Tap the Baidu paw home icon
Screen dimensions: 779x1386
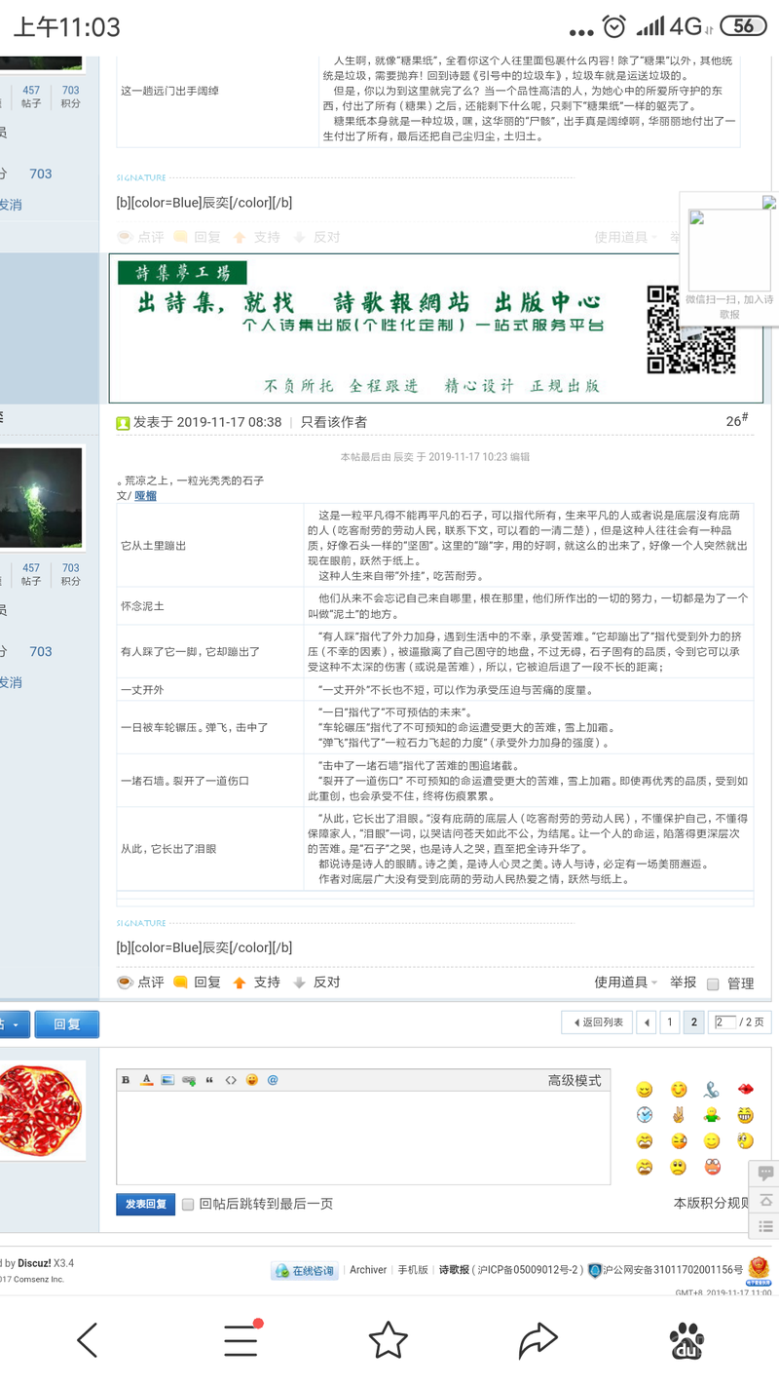click(687, 1340)
